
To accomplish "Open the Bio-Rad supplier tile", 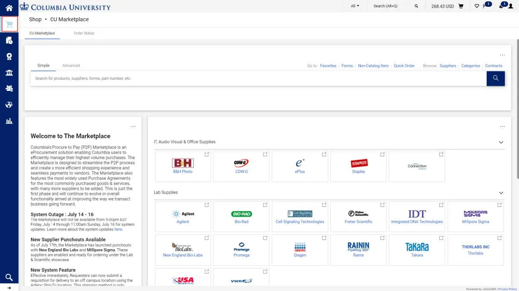I will (242, 216).
